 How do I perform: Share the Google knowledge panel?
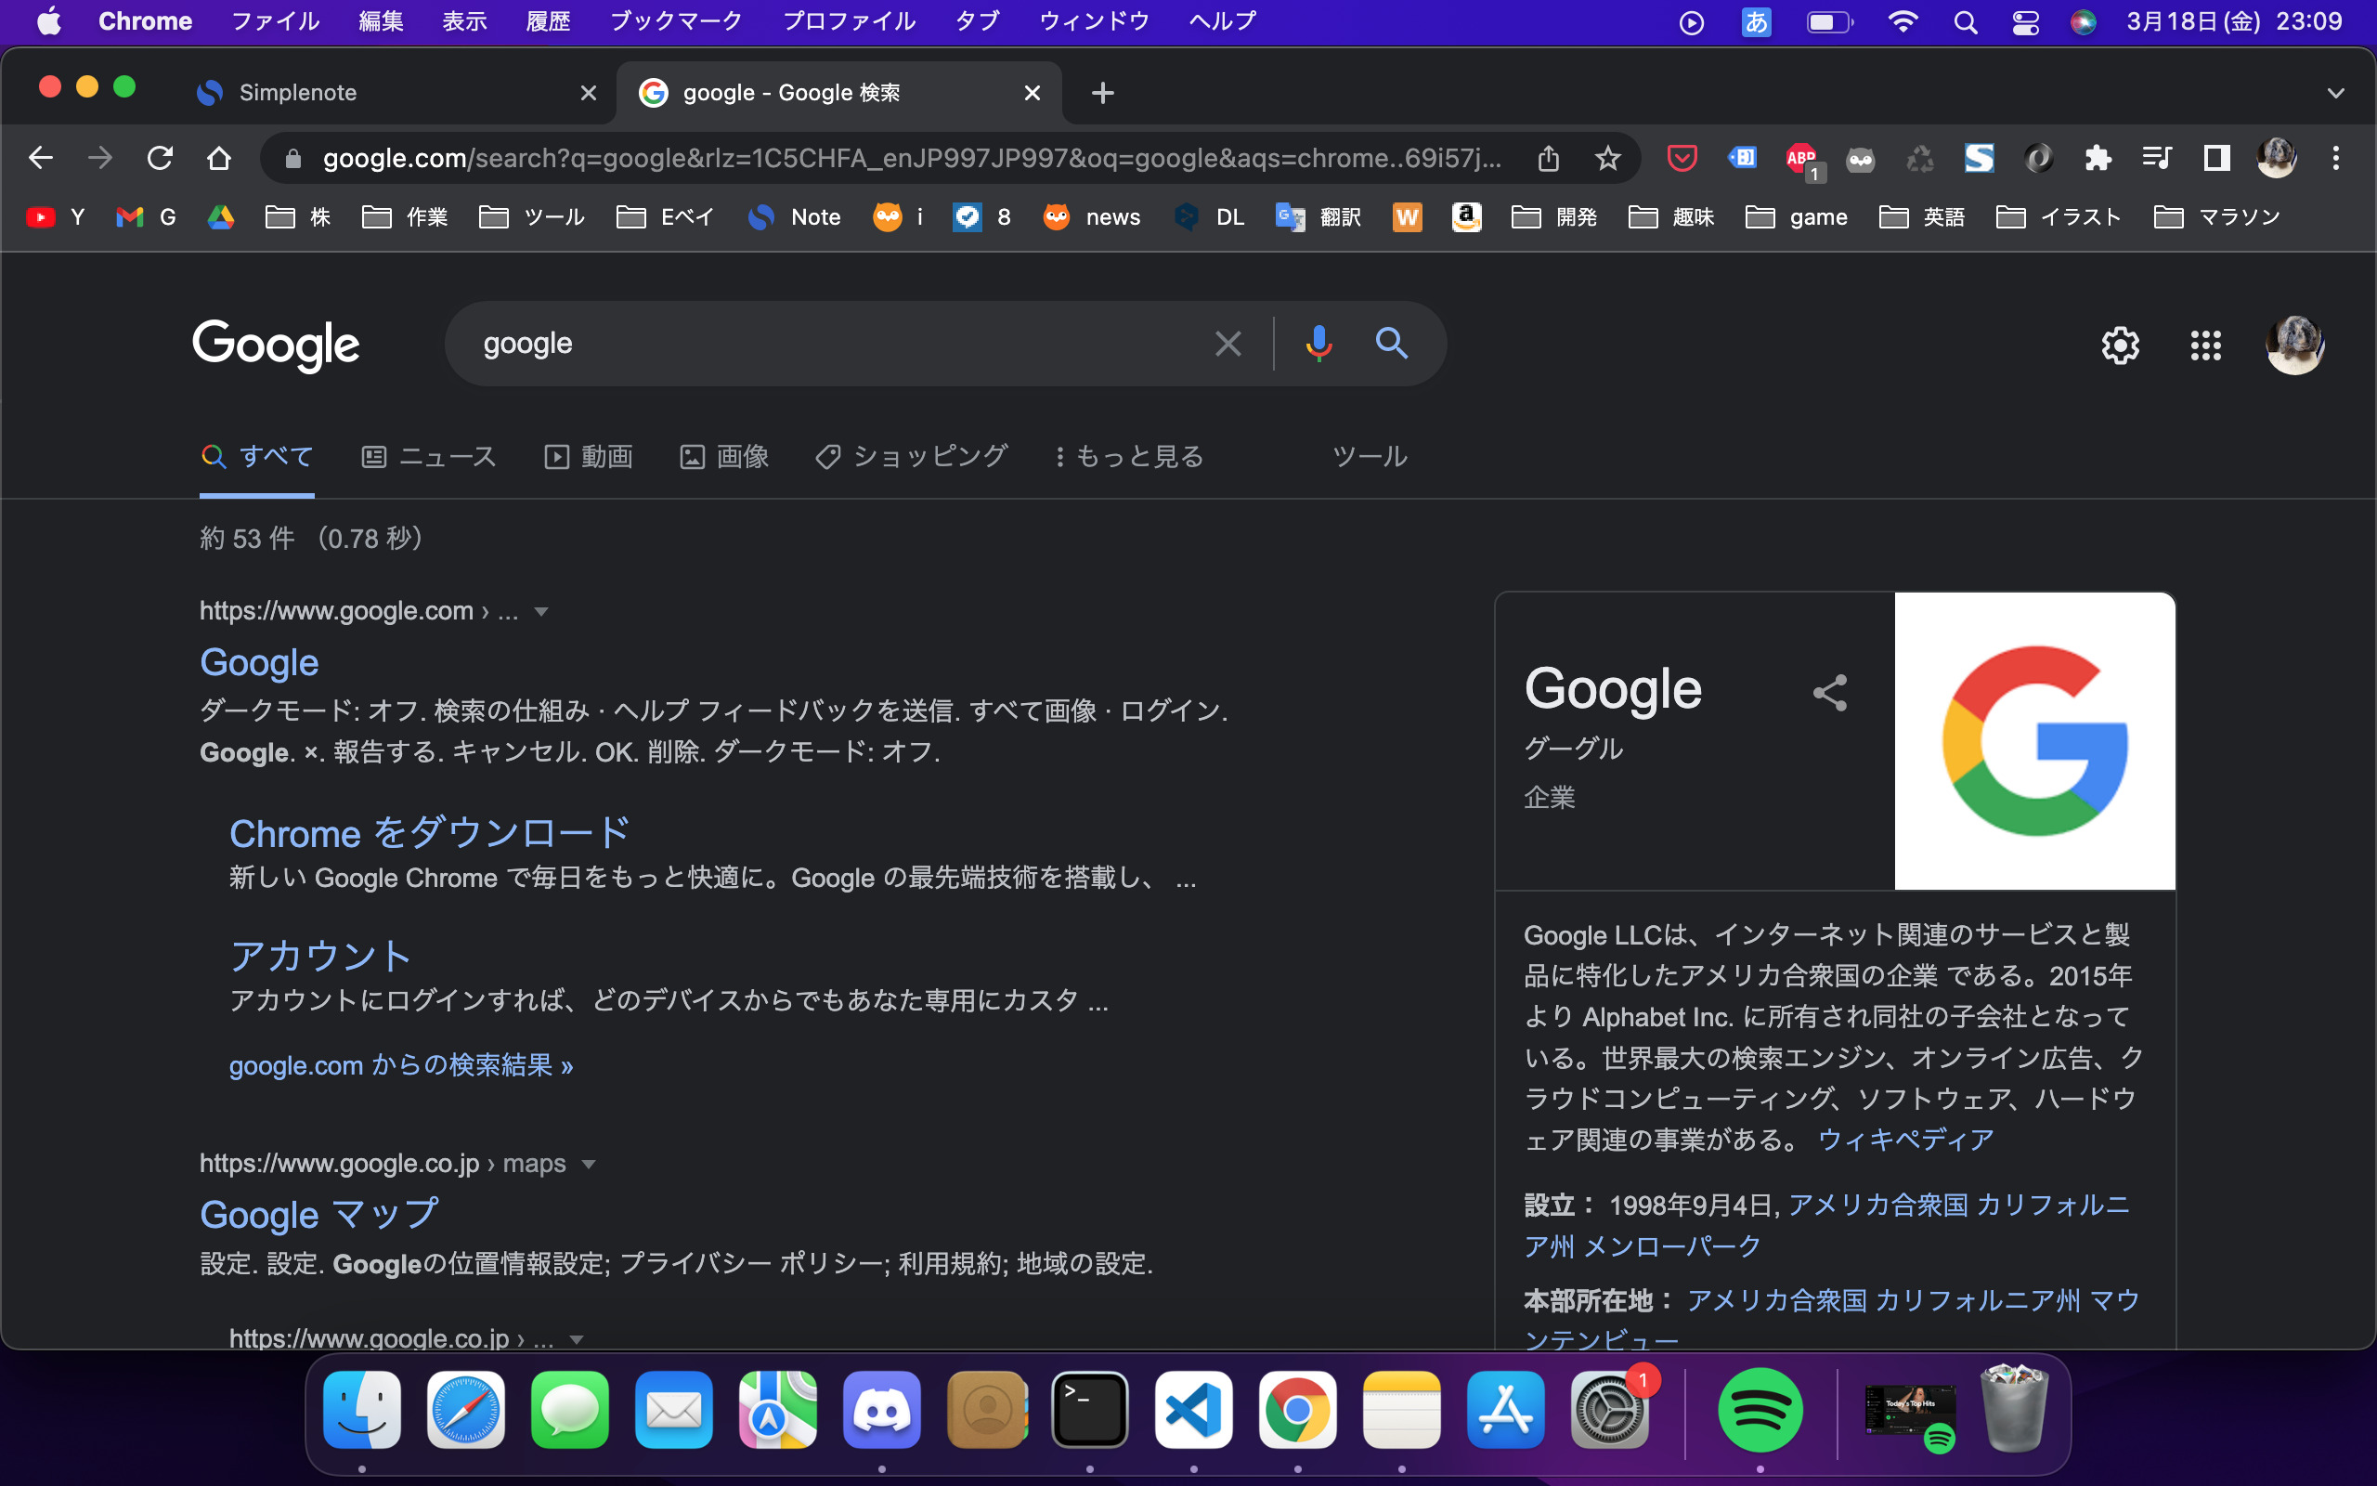click(1829, 693)
